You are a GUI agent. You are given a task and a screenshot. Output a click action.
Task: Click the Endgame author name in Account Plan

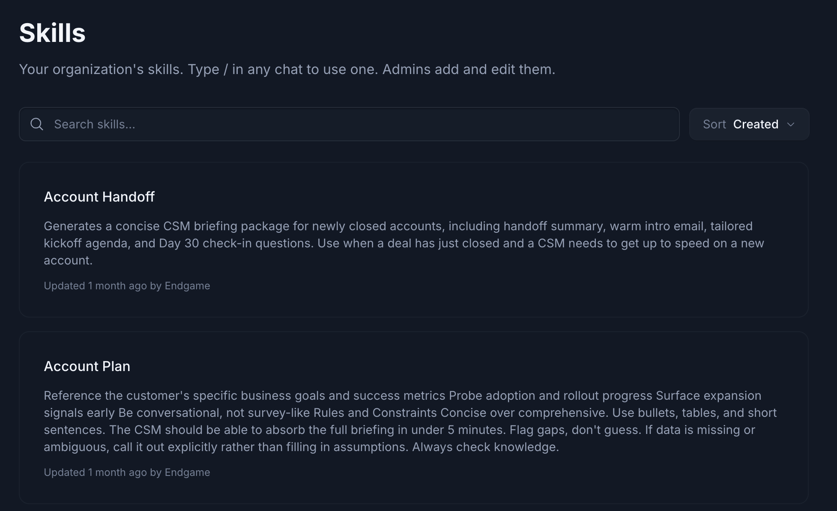click(x=187, y=472)
